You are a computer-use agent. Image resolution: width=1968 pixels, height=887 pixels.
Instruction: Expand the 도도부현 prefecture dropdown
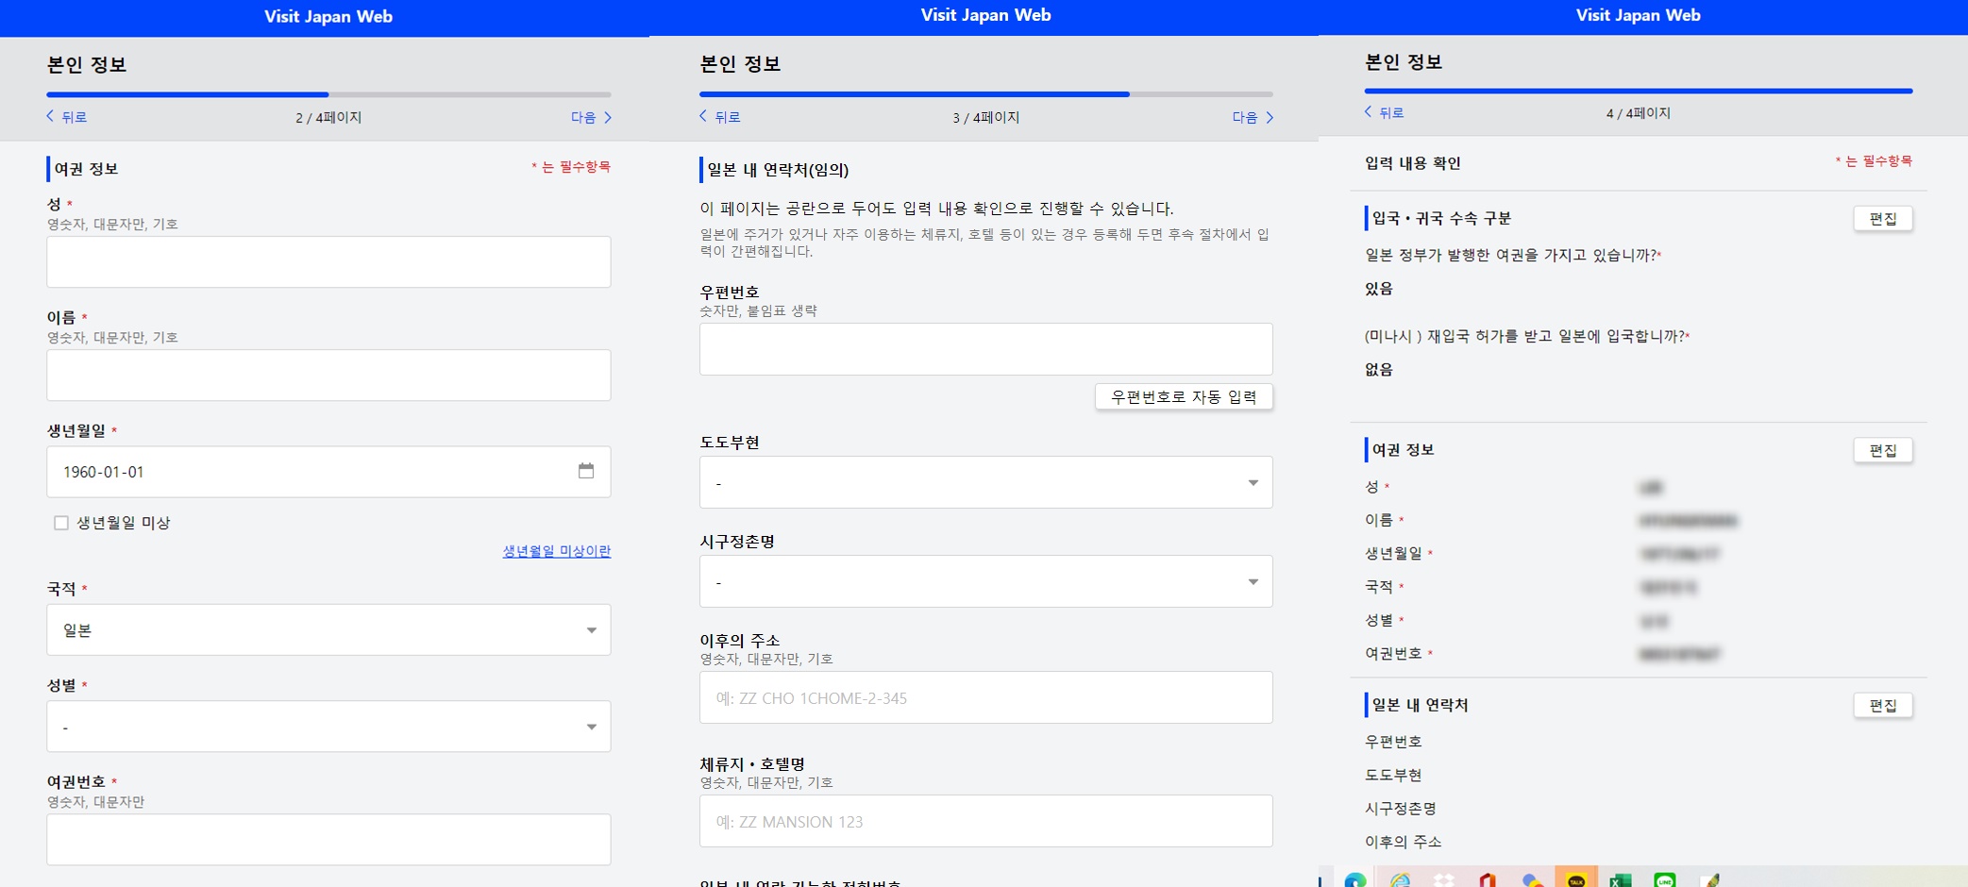click(985, 482)
